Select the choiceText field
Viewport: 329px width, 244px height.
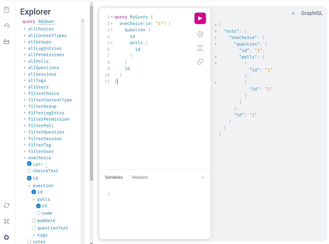point(29,171)
